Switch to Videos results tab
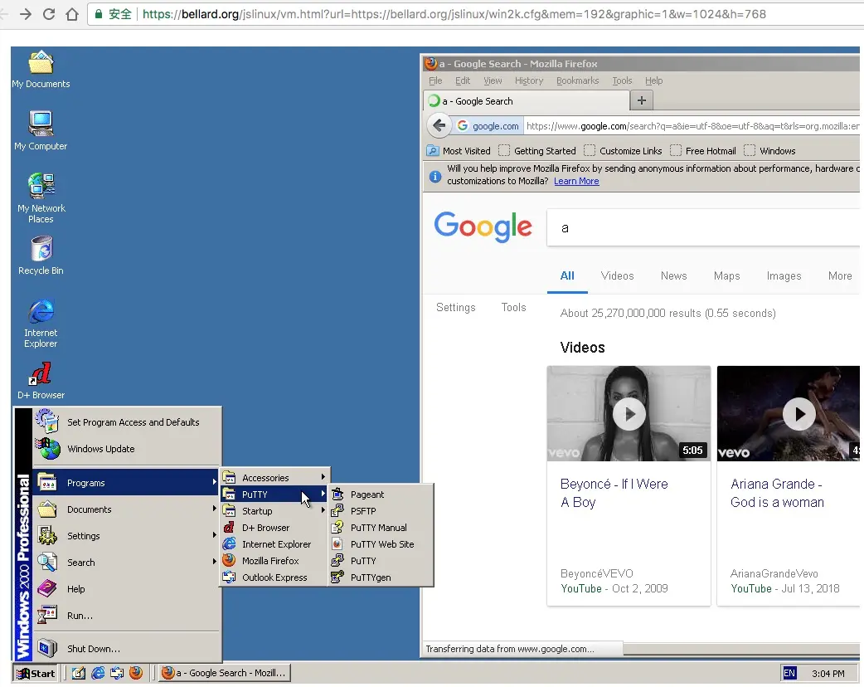 click(x=617, y=275)
